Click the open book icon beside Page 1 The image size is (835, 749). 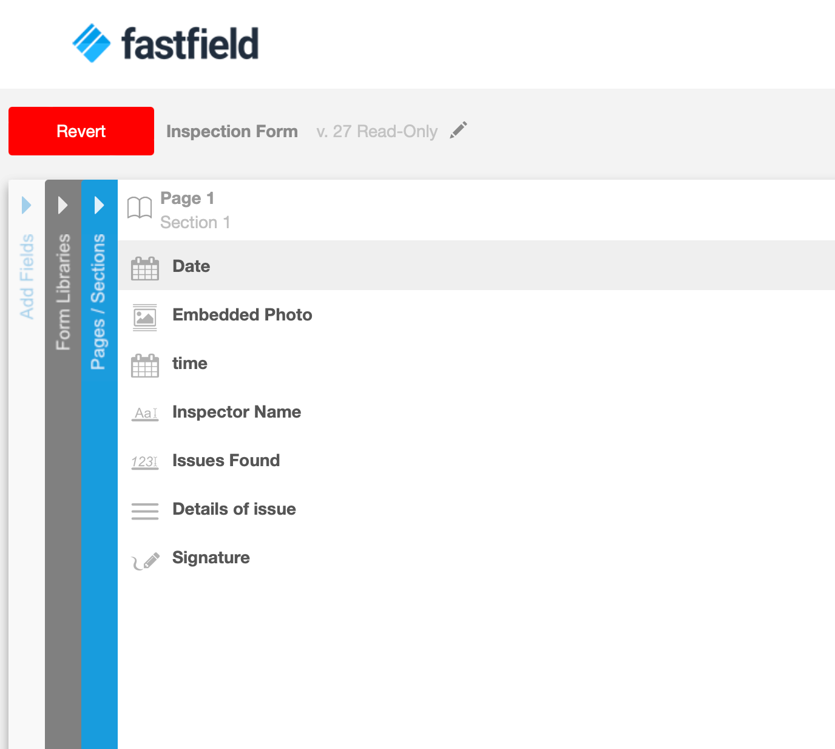coord(140,208)
